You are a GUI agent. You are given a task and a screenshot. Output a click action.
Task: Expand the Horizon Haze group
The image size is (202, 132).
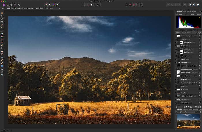coord(176,103)
